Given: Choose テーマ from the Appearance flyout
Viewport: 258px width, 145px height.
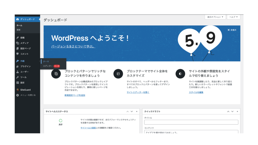Looking at the screenshot, I should click(46, 61).
